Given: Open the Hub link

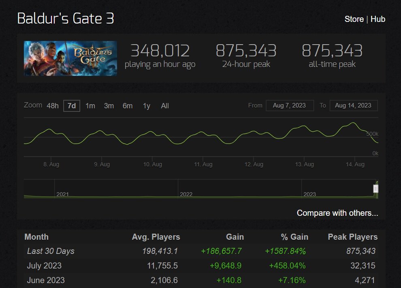Looking at the screenshot, I should [378, 19].
